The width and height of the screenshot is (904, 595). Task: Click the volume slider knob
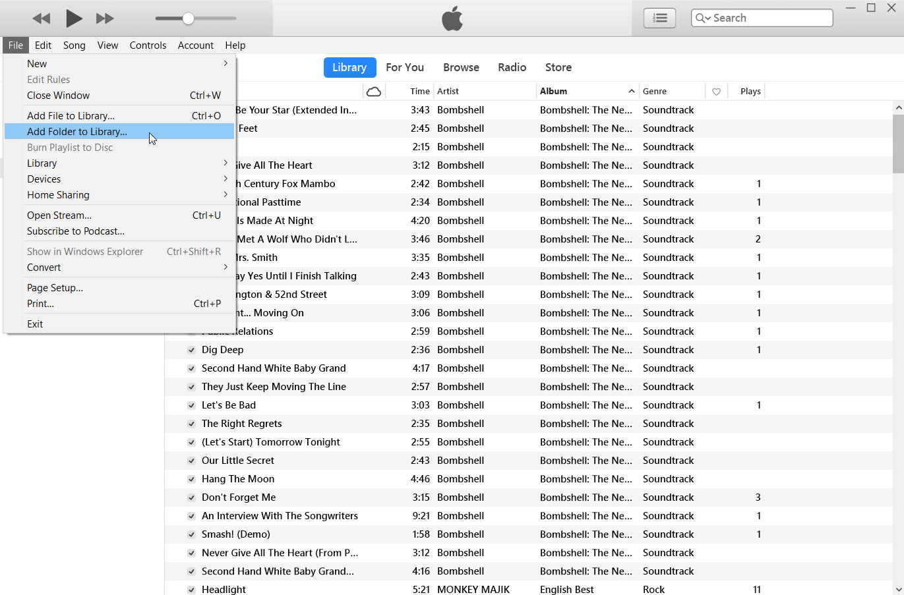(189, 18)
